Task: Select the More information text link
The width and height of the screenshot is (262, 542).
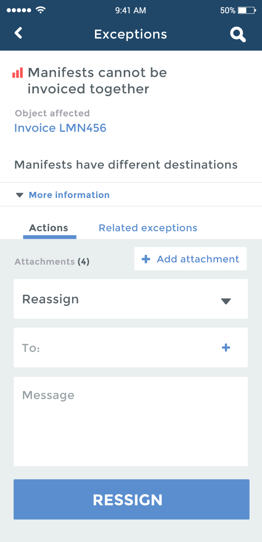Action: point(69,195)
